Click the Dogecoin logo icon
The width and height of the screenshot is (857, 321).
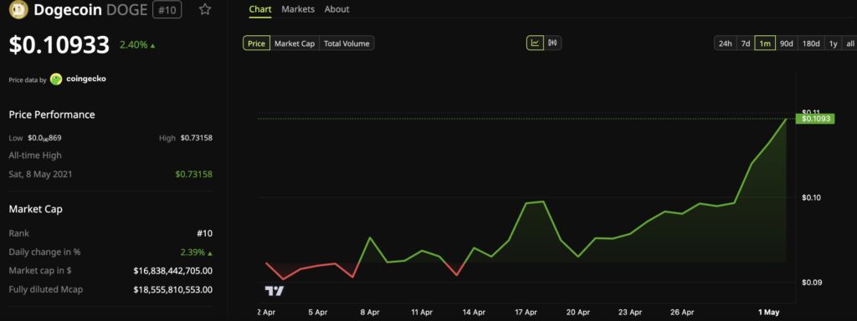click(x=18, y=10)
